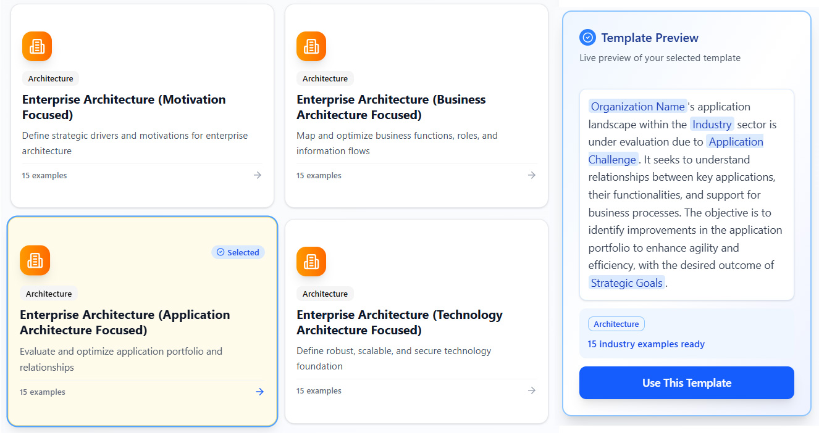Select the Organization Name placeholder field
The height and width of the screenshot is (433, 819).
(637, 107)
